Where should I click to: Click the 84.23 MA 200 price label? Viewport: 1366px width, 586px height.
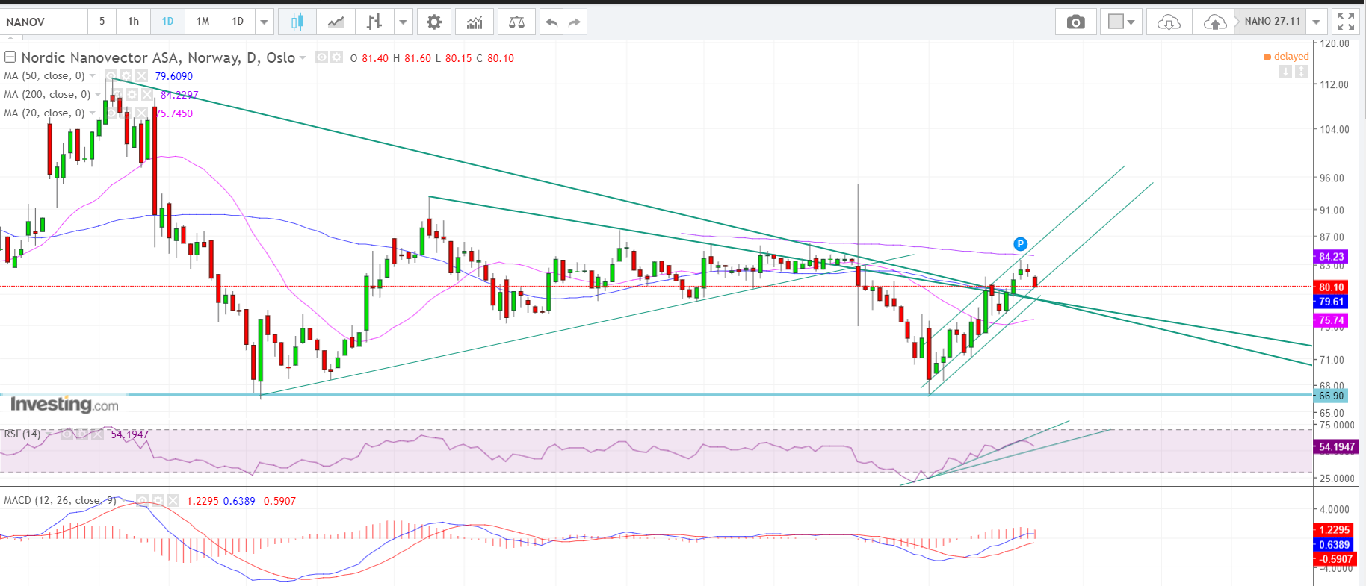[1332, 256]
